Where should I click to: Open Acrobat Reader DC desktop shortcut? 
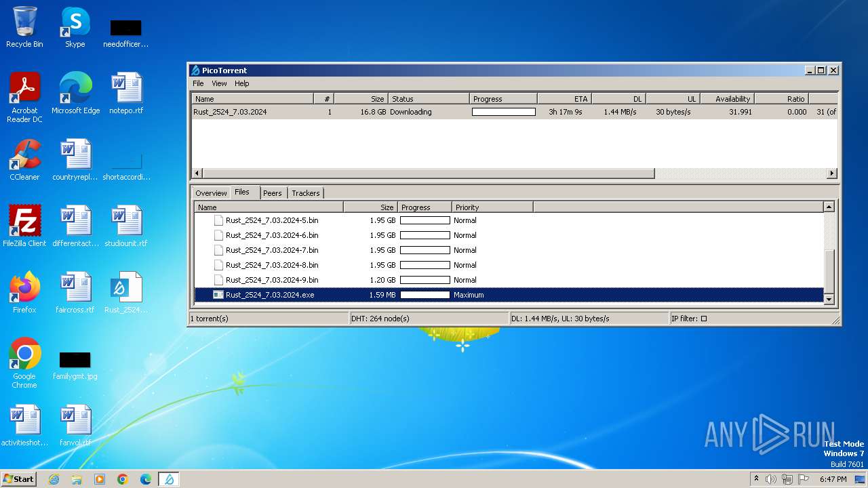24,98
